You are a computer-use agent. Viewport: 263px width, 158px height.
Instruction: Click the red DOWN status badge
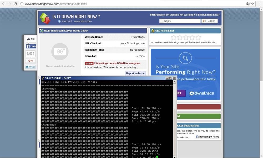point(89,64)
